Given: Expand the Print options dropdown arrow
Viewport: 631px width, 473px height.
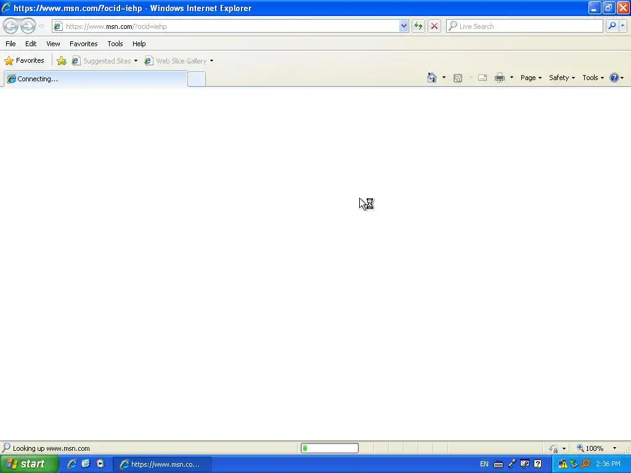Looking at the screenshot, I should point(511,78).
